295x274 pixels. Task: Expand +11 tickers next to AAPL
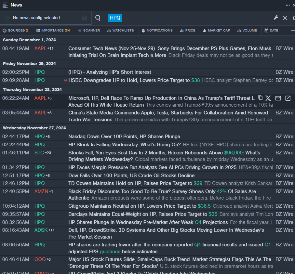coord(50,48)
